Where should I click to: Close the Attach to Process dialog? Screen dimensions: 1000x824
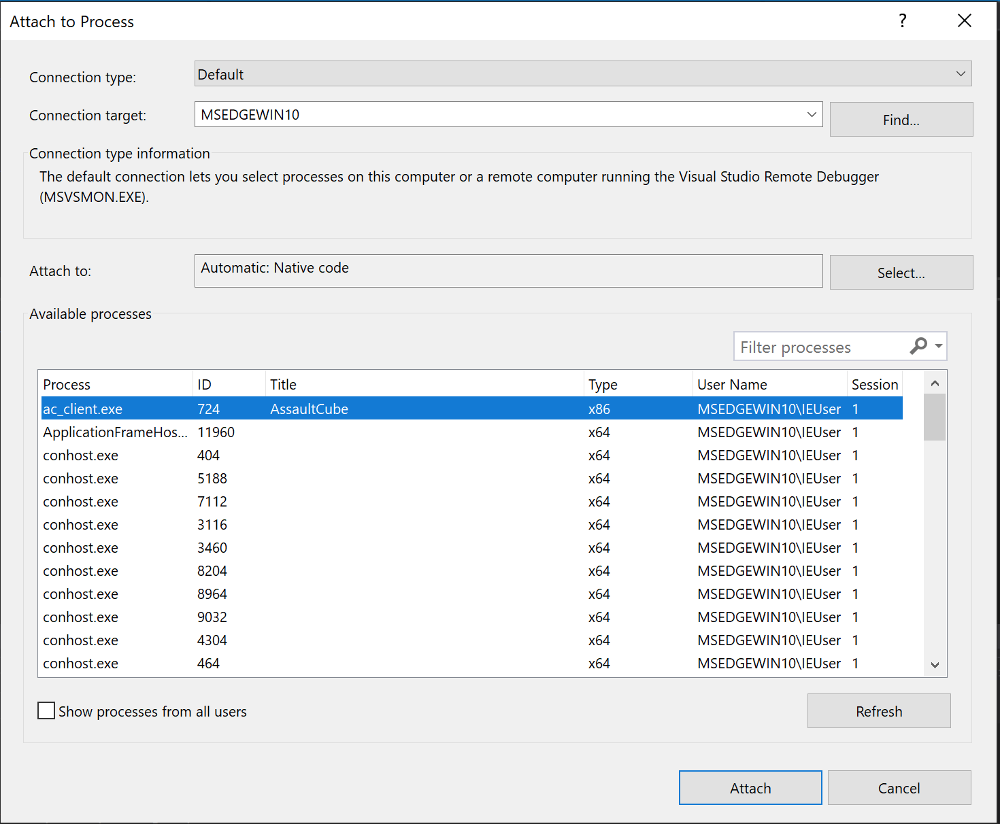tap(965, 21)
